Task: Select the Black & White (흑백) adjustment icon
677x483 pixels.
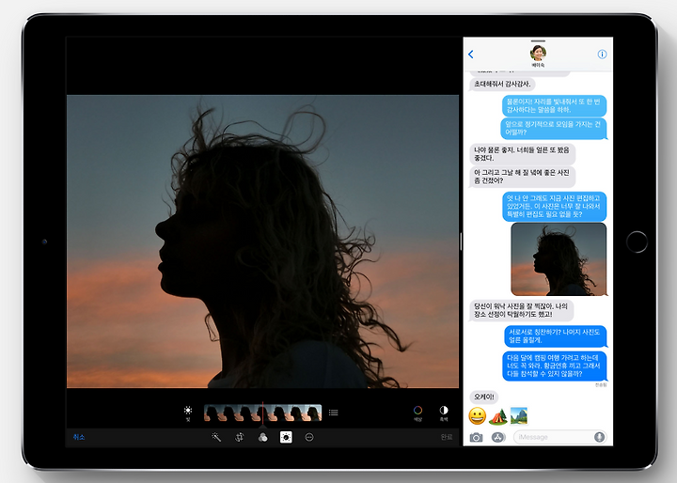Action: click(444, 410)
